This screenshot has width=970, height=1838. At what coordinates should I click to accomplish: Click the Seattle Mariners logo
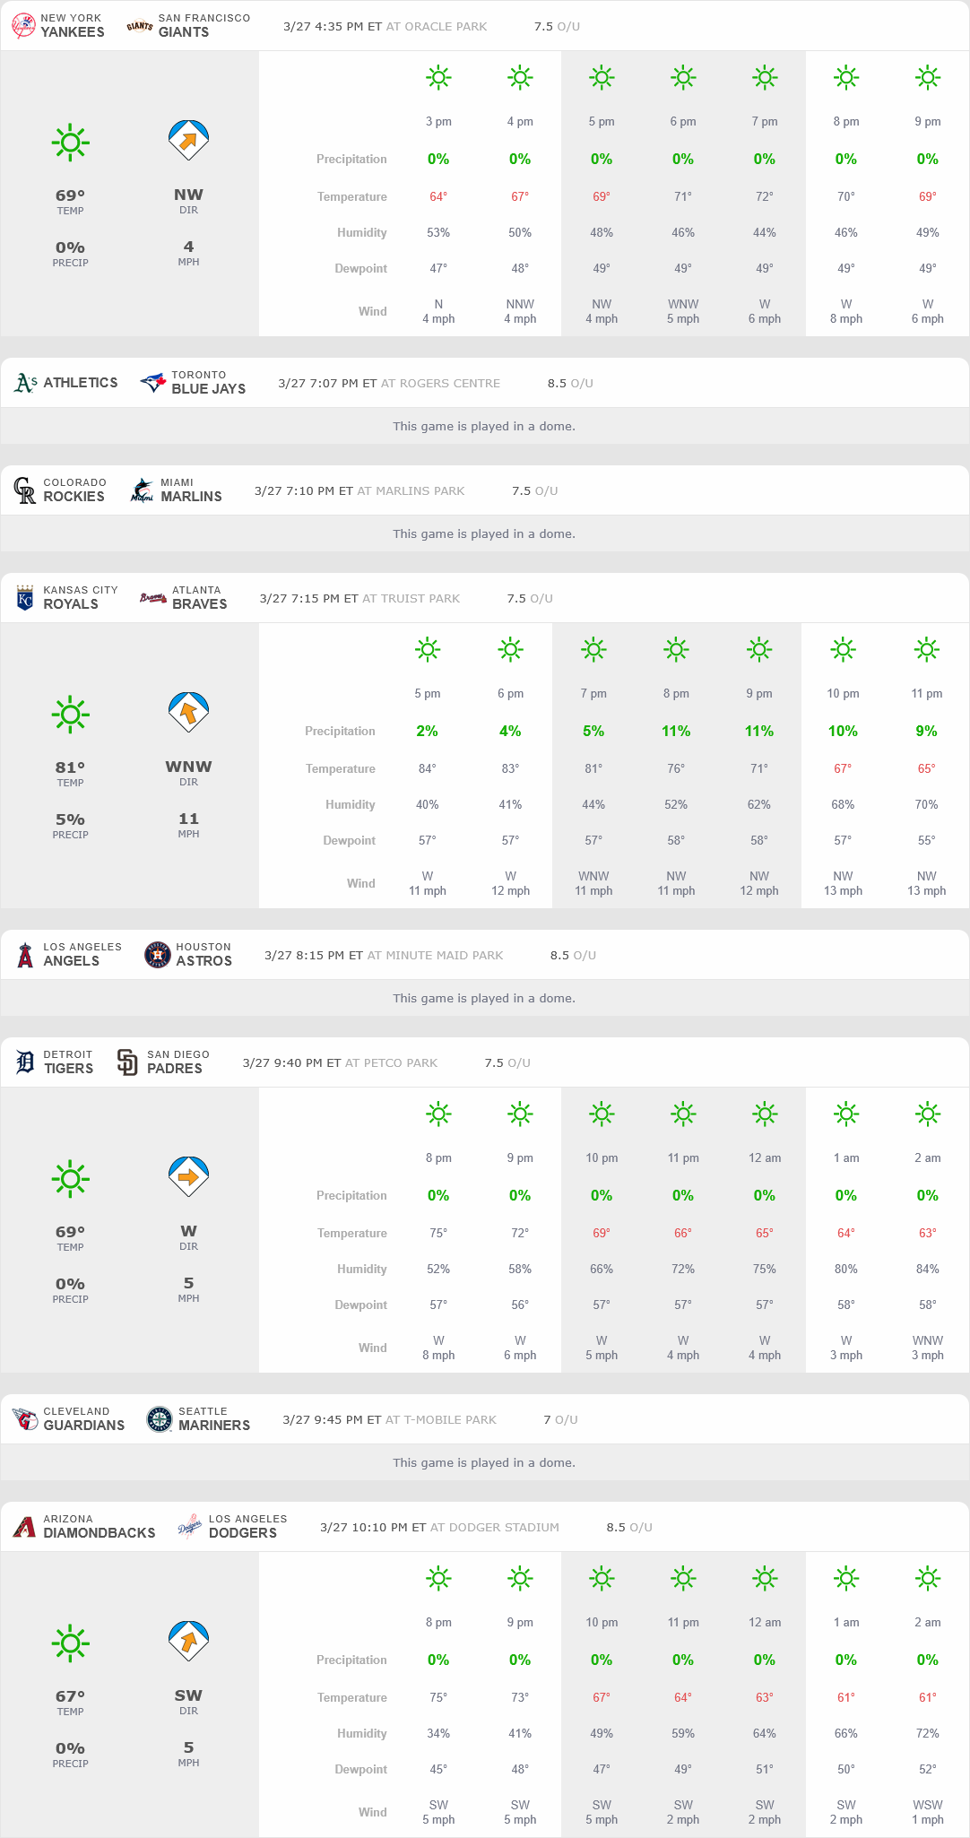tap(159, 1419)
